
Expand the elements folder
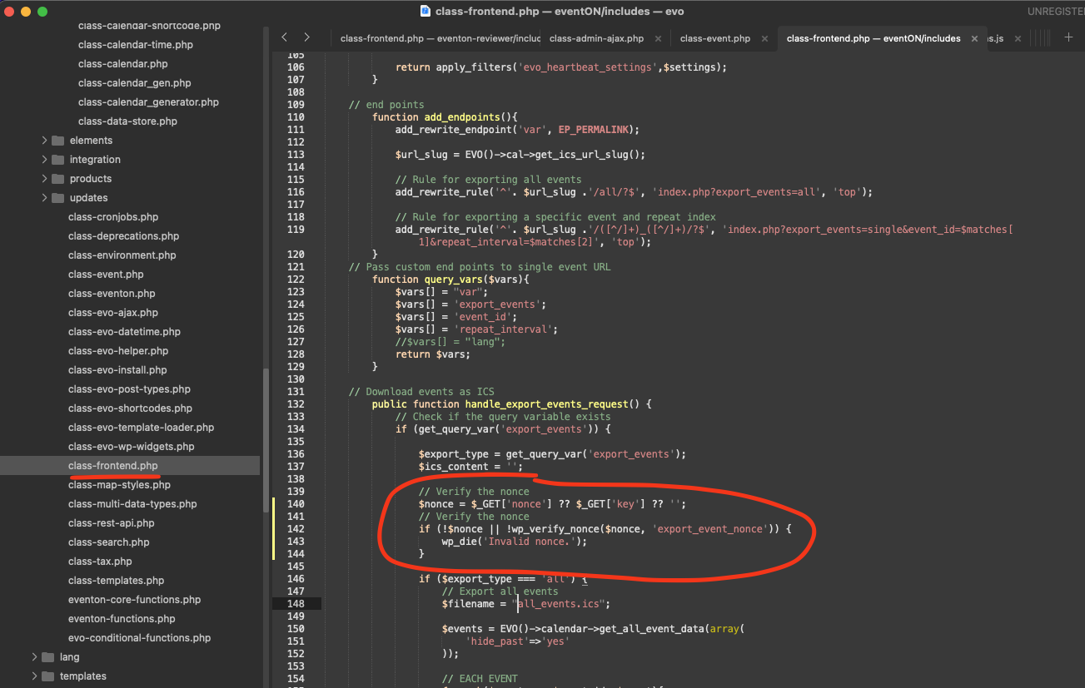click(45, 141)
